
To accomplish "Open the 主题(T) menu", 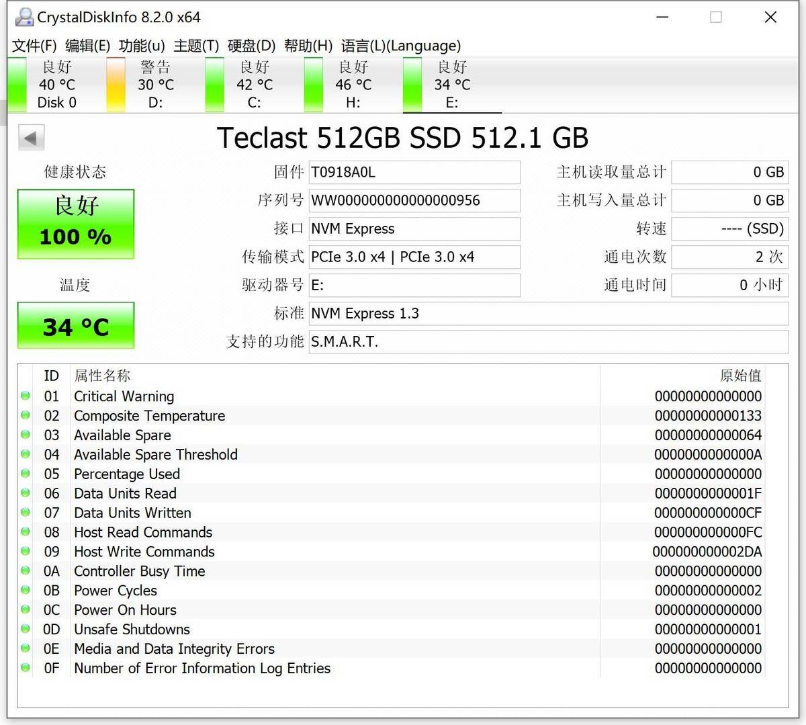I will (x=196, y=46).
